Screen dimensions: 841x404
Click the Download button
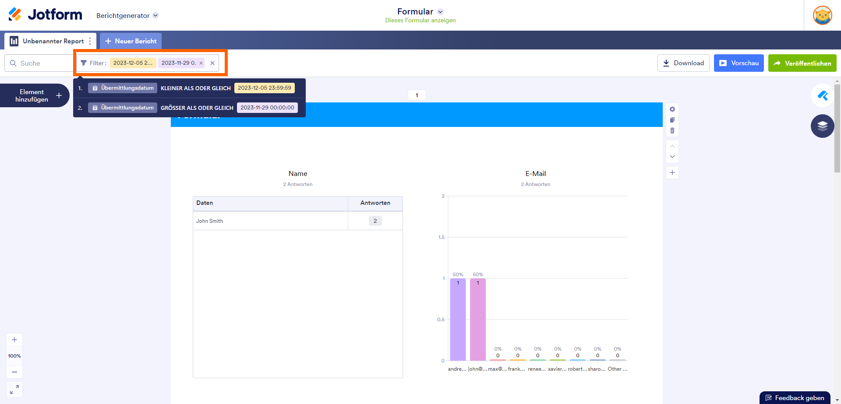pyautogui.click(x=683, y=63)
